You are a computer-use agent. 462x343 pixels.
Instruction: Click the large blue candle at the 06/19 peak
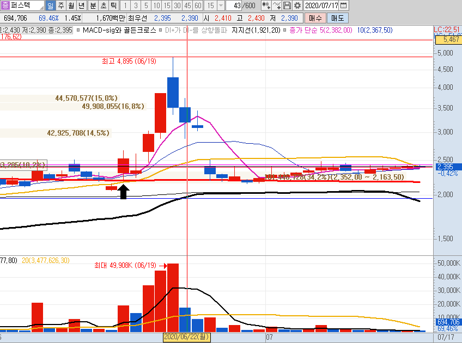tap(173, 93)
